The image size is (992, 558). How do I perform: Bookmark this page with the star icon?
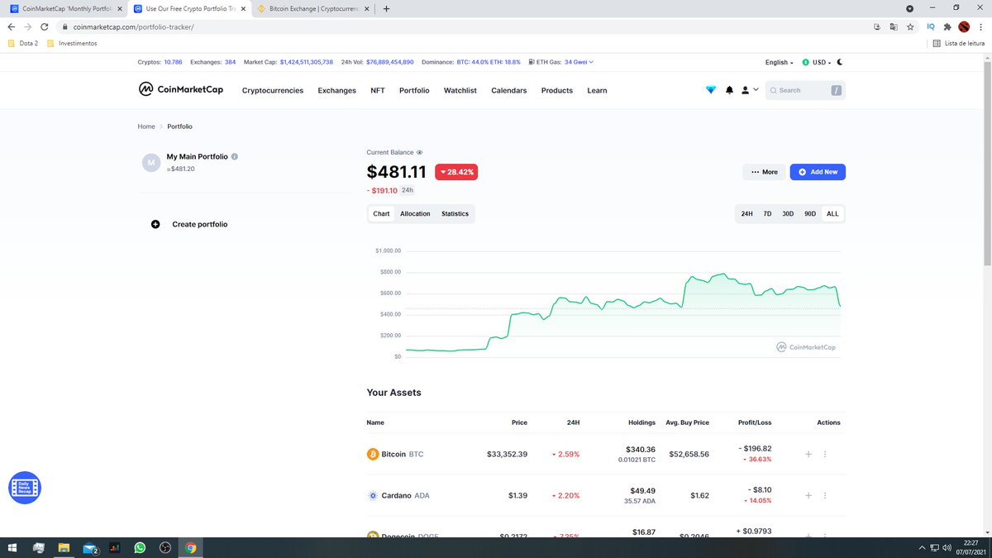910,26
